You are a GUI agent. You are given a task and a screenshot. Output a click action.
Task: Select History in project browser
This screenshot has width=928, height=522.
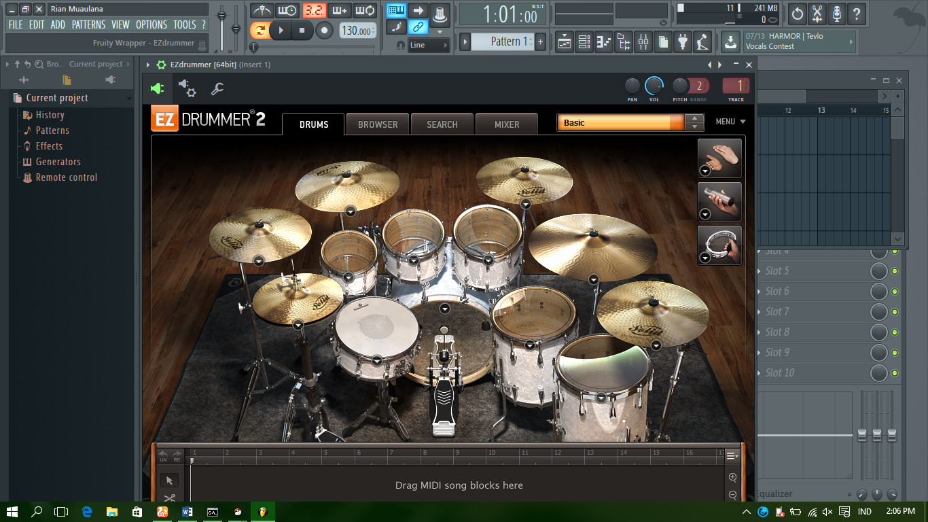[x=50, y=115]
